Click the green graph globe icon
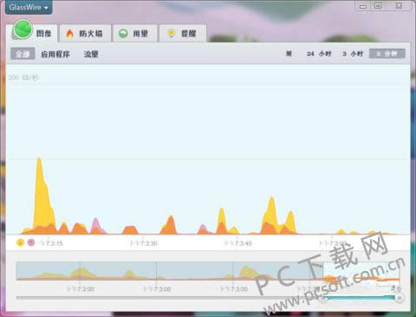Viewport: 416px width, 317px height. tap(23, 30)
